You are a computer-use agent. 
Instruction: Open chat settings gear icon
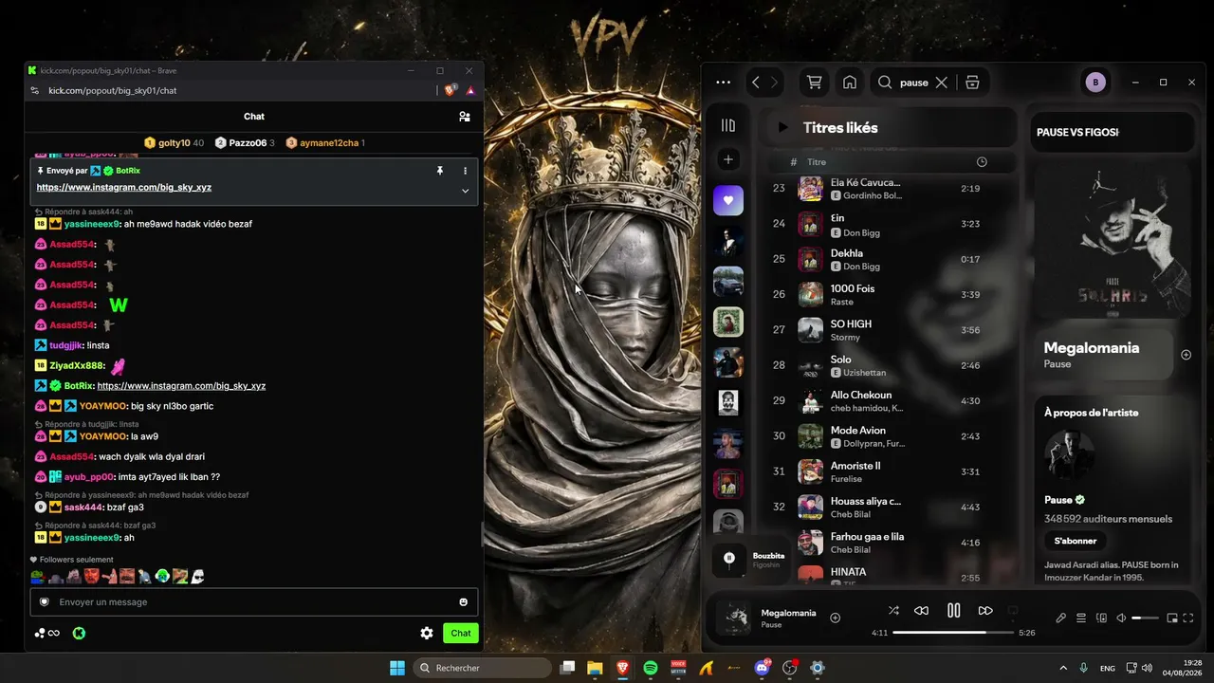[427, 633]
